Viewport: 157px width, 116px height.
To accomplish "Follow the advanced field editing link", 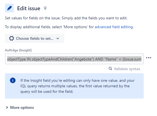I will click(x=114, y=27).
